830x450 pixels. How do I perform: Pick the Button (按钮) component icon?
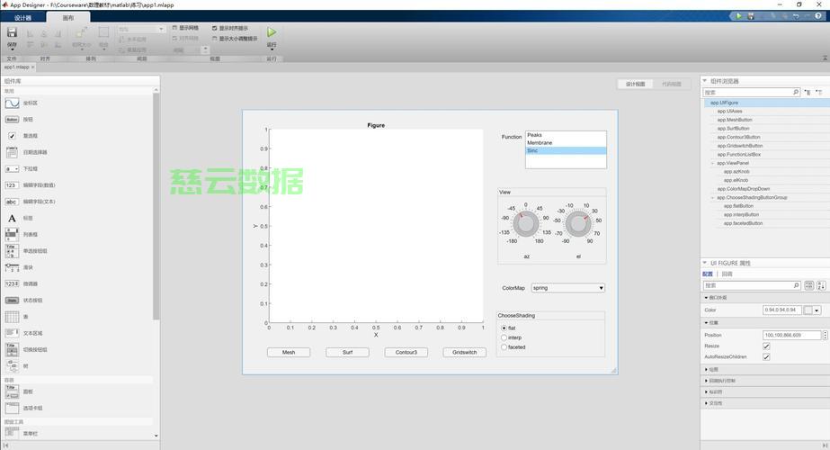13,120
